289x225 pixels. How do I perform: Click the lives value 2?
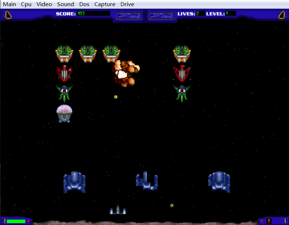[197, 13]
